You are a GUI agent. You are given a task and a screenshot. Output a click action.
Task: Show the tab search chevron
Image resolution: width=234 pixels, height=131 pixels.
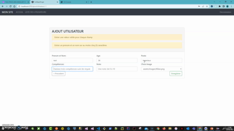[x=214, y=2]
